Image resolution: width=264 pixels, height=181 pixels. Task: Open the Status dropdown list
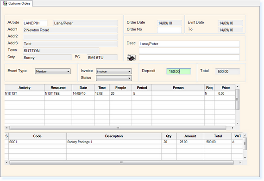[x=114, y=78]
